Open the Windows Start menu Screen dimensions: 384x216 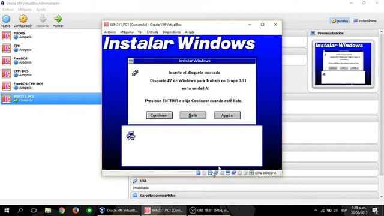pos(7,211)
